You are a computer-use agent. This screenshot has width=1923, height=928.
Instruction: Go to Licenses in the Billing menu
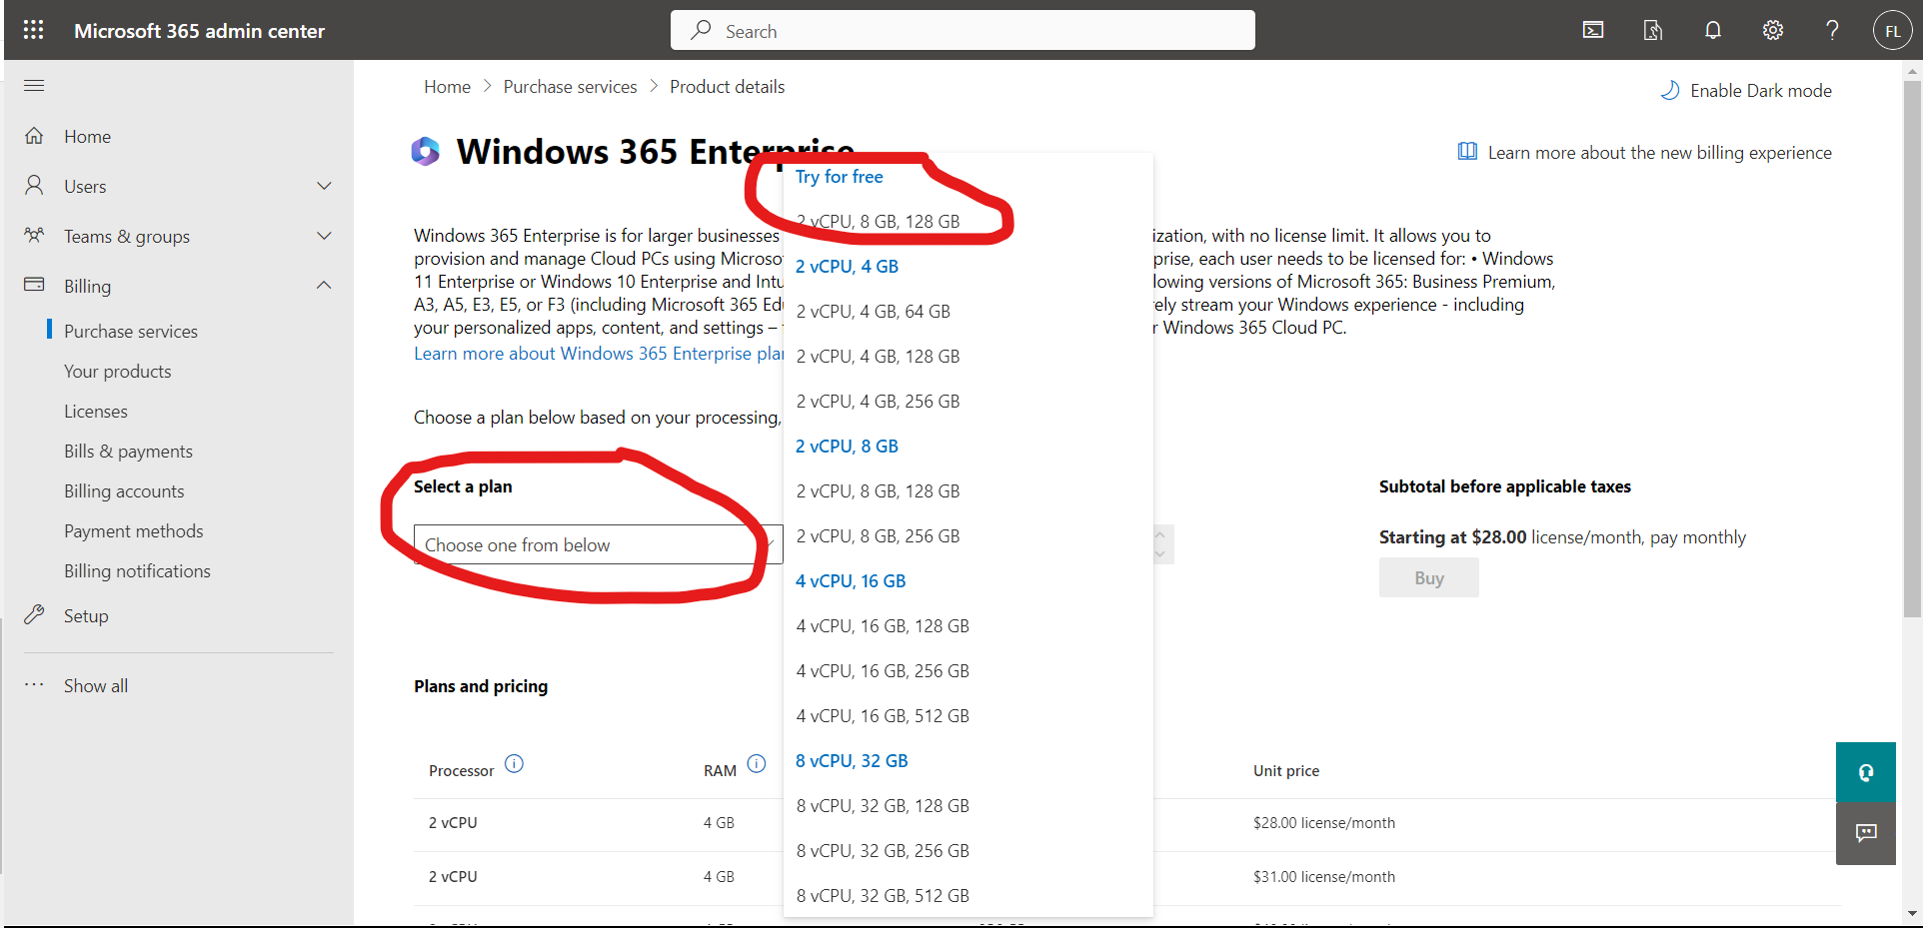[96, 412]
